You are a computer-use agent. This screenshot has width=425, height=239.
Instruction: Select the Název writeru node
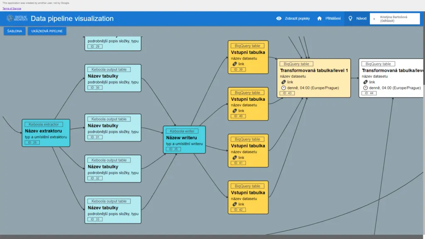pos(184,140)
